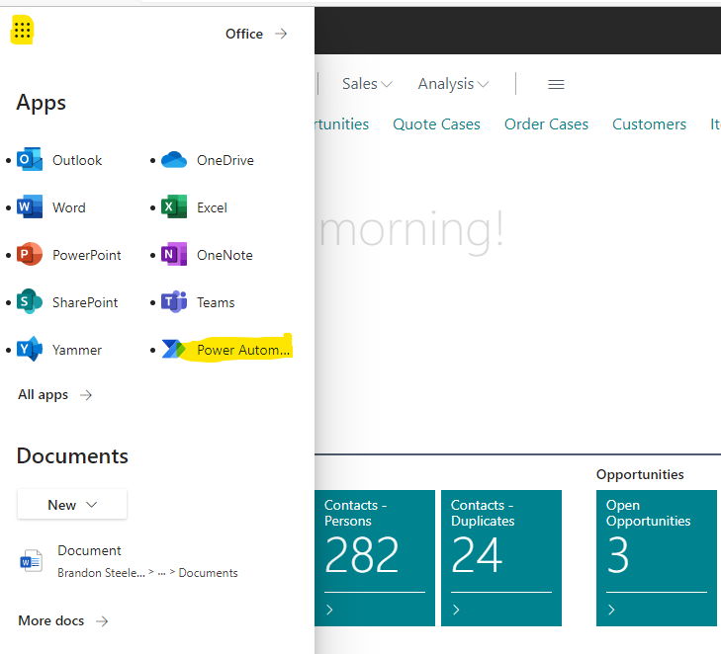Open the Office link
This screenshot has height=654, width=721.
(x=244, y=34)
